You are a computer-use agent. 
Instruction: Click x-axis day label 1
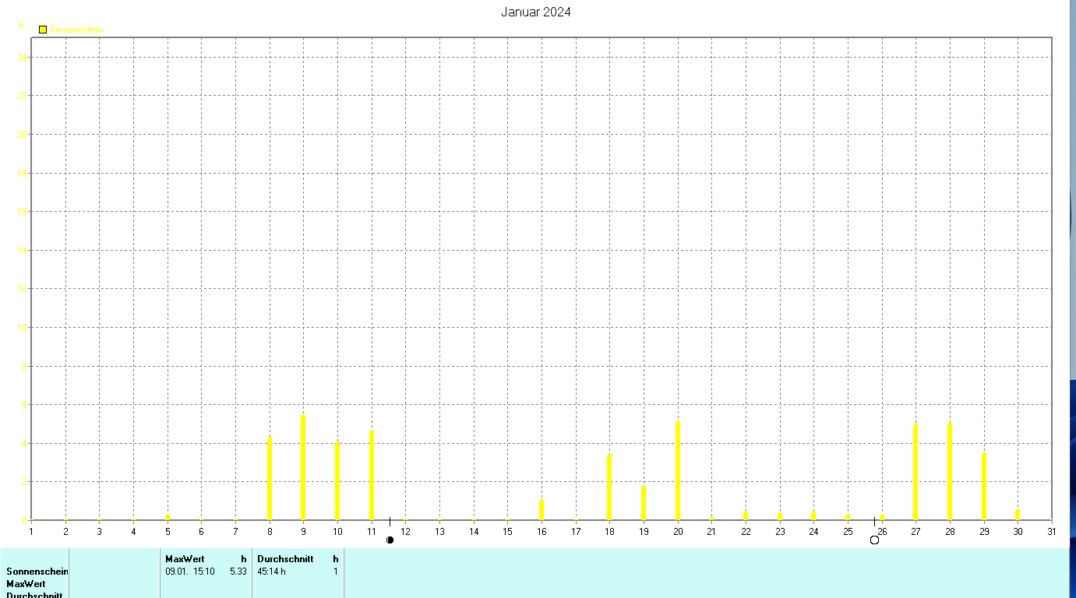[x=31, y=532]
